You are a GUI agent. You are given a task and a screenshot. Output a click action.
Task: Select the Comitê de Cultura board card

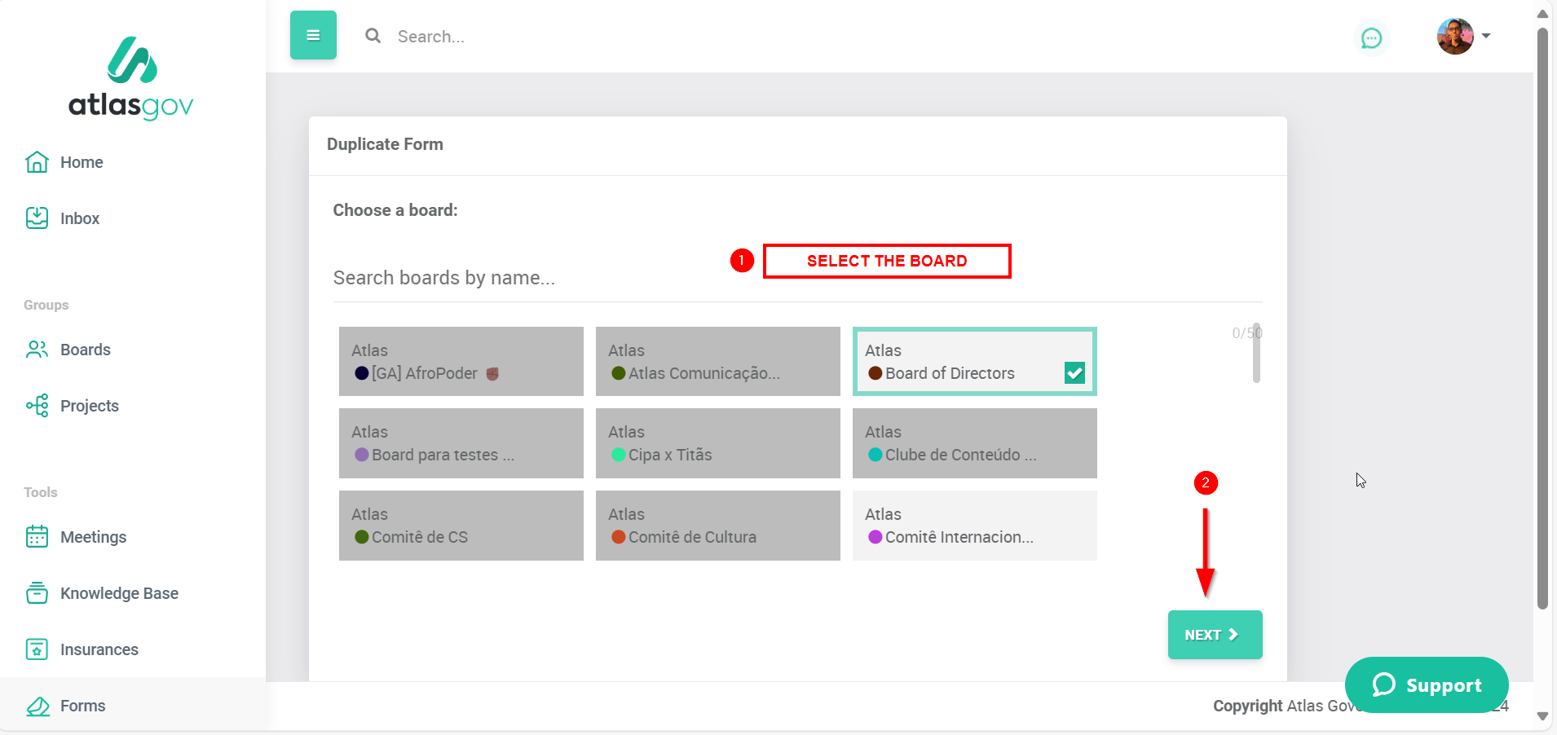tap(718, 526)
